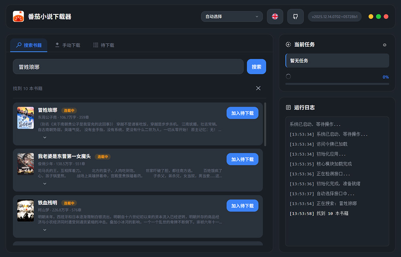
Task: Expand description of 铁血残明
Action: pos(45,230)
